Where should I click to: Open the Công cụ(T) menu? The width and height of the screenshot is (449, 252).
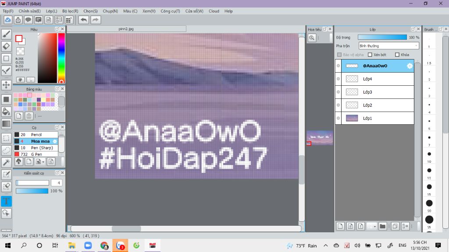click(170, 11)
